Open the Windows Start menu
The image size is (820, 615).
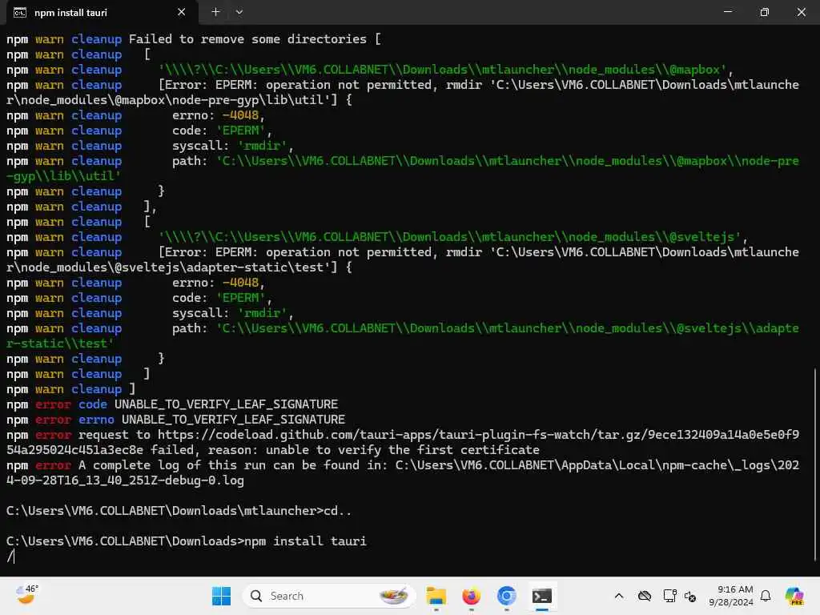point(221,596)
